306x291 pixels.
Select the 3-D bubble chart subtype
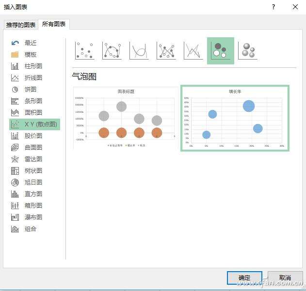[x=248, y=51]
